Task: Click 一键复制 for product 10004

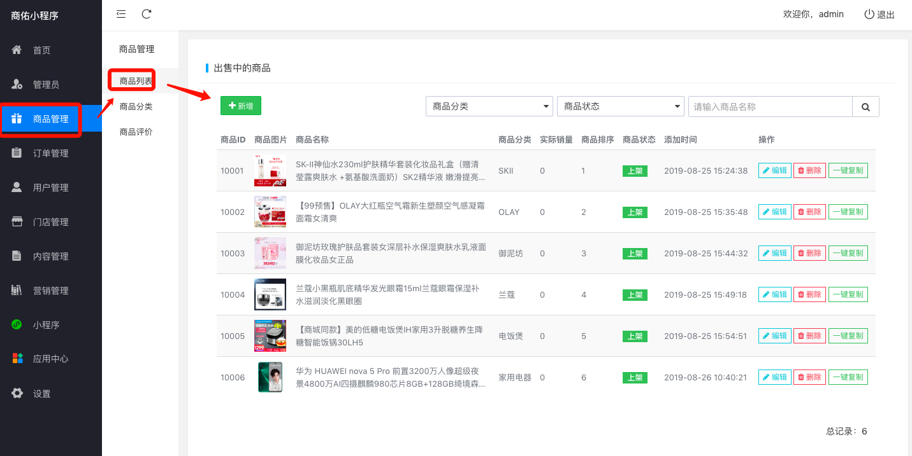Action: coord(848,294)
